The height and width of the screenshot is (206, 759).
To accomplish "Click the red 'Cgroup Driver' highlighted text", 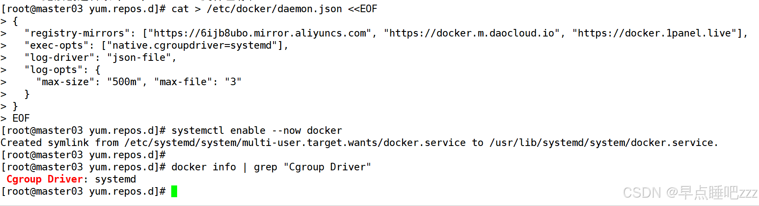I will pos(44,179).
